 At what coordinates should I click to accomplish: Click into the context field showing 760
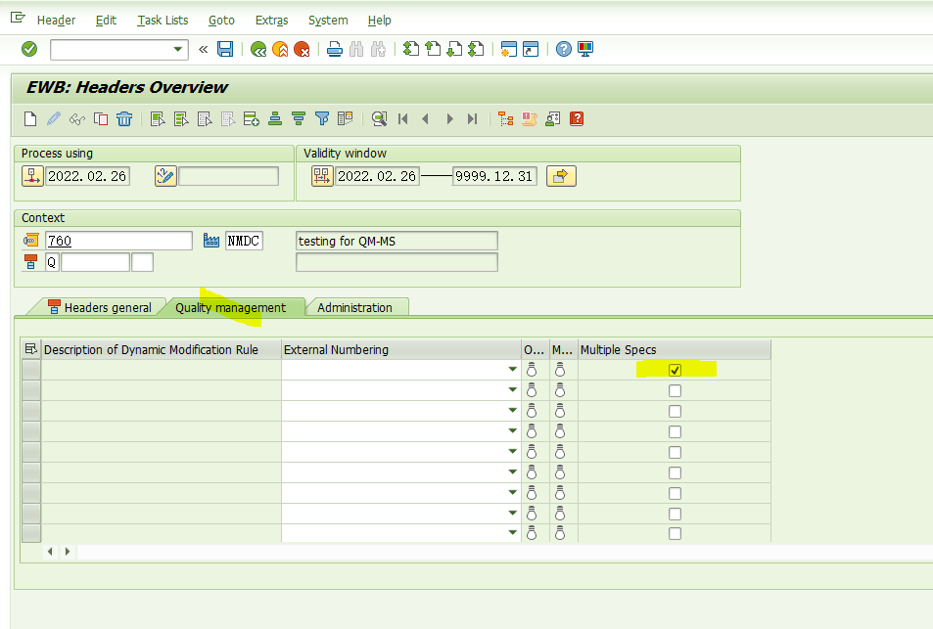(117, 240)
